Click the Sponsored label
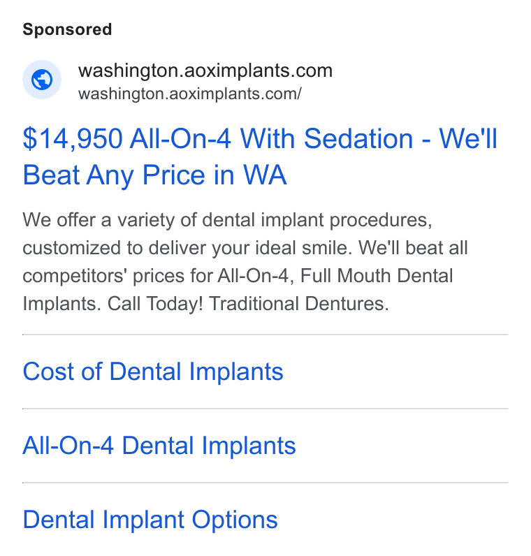This screenshot has height=556, width=531. pos(67,29)
